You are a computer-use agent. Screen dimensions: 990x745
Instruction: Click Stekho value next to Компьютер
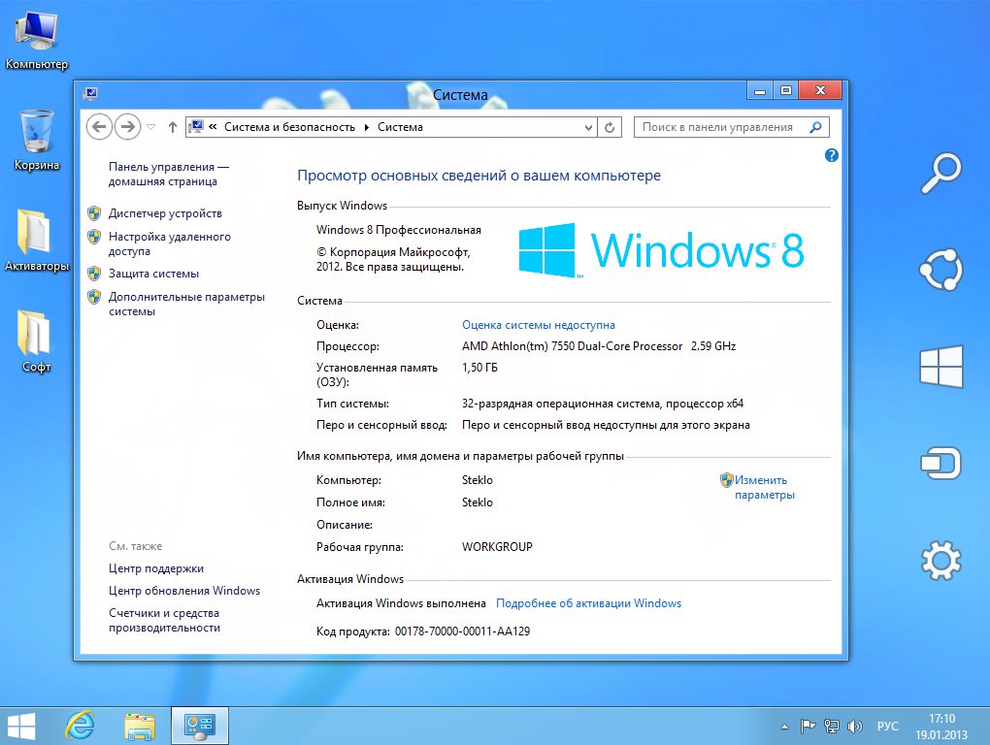pyautogui.click(x=477, y=480)
